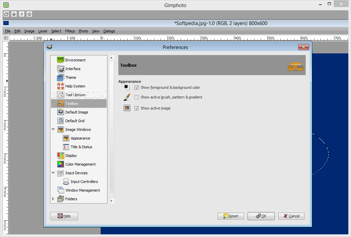Click the Title & Status sub-item icon

tap(66, 147)
